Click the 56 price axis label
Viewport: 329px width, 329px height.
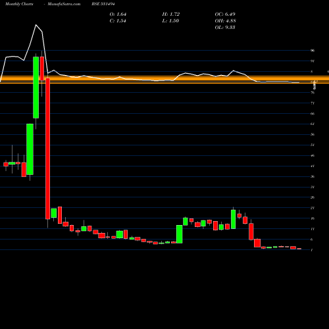coord(313,134)
